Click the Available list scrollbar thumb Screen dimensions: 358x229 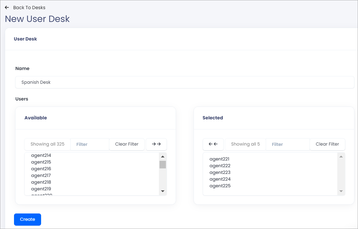click(163, 165)
